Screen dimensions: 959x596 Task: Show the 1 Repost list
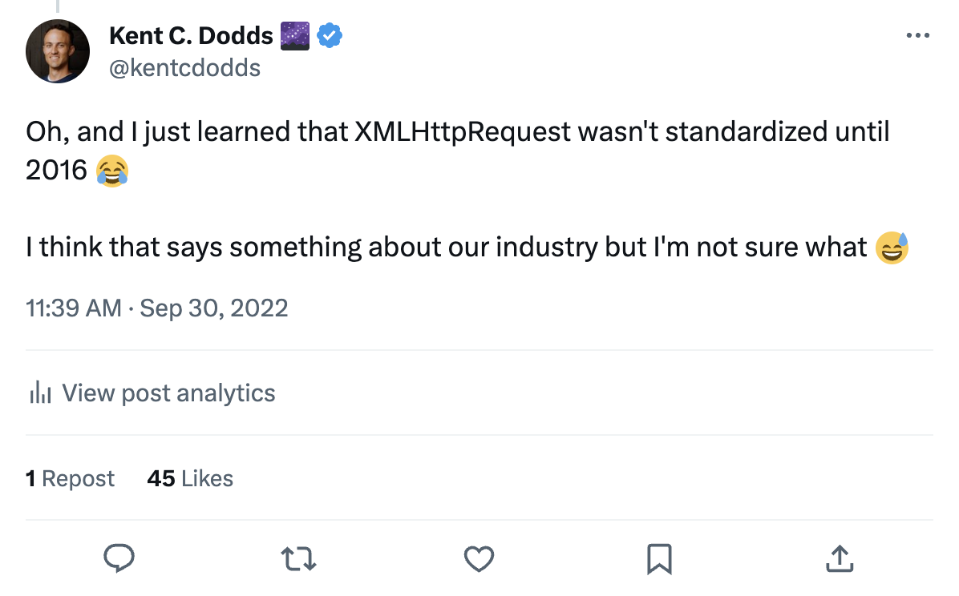point(71,479)
